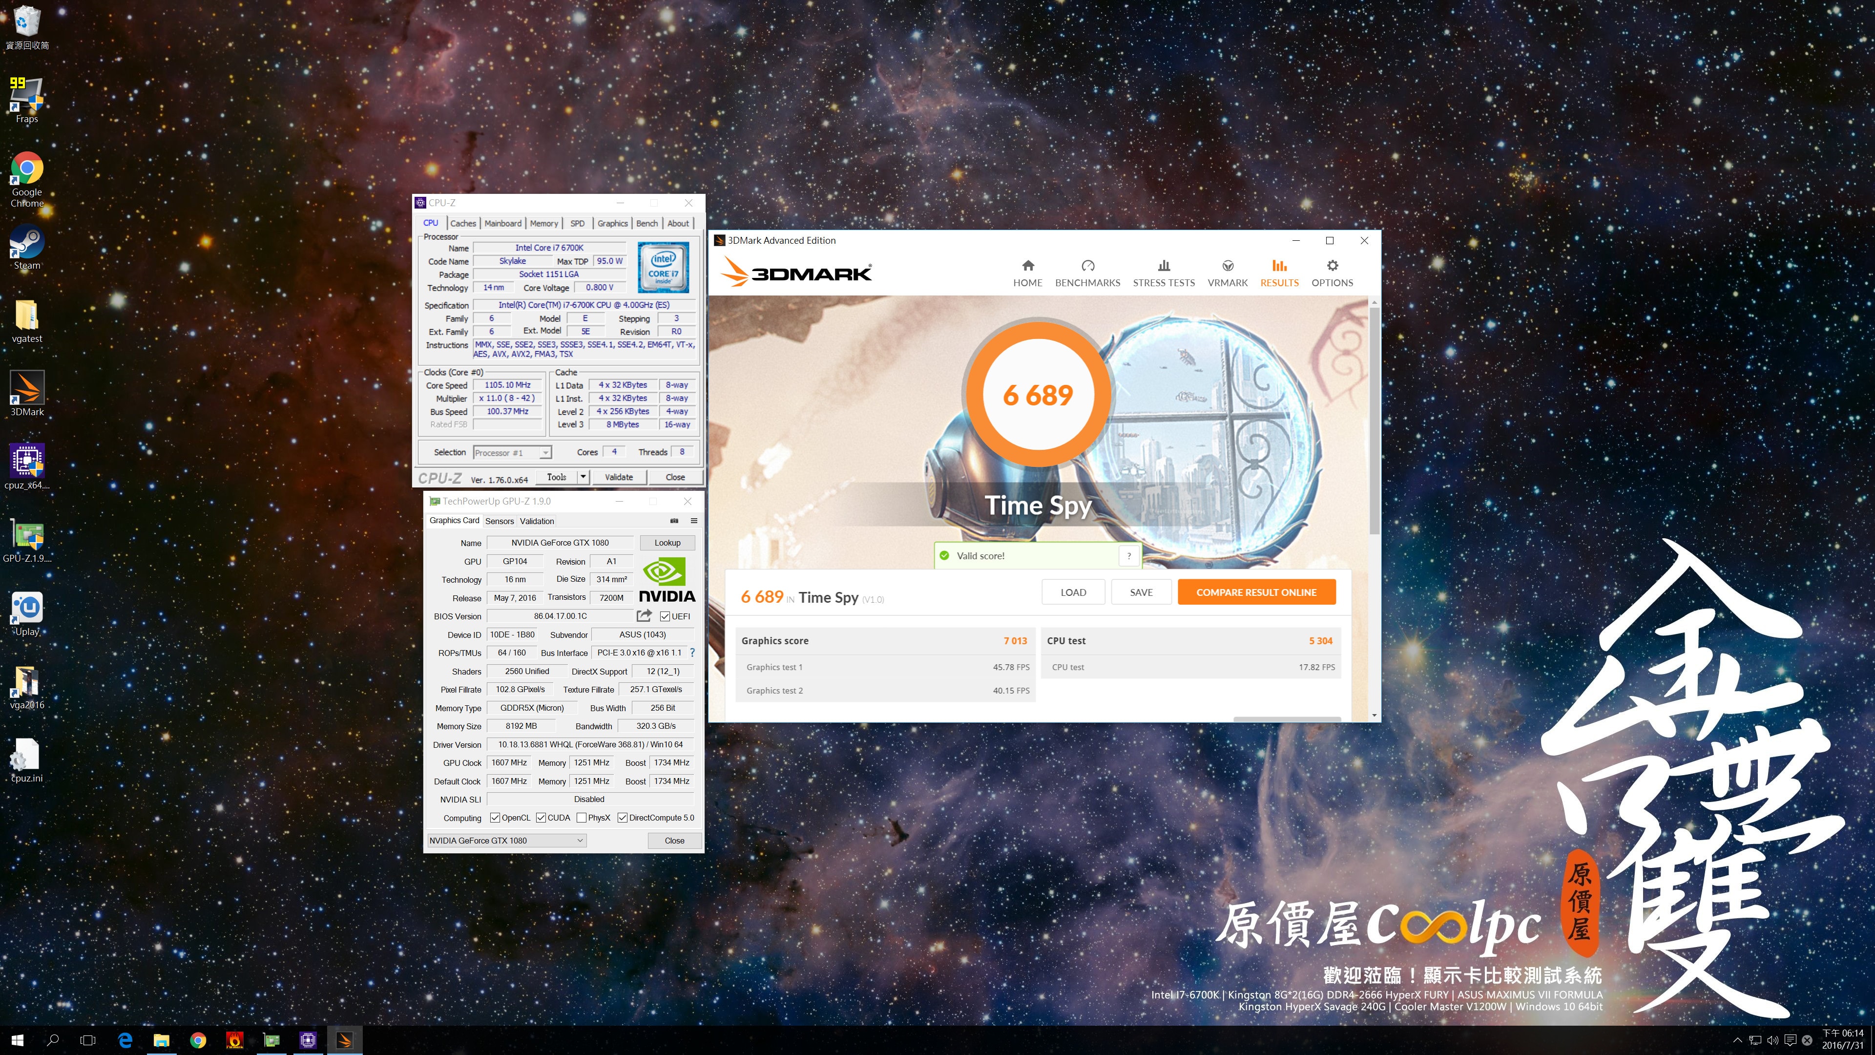Switch to the SPD tab in CPU-Z
Screen dimensions: 1875x1055
(x=577, y=224)
